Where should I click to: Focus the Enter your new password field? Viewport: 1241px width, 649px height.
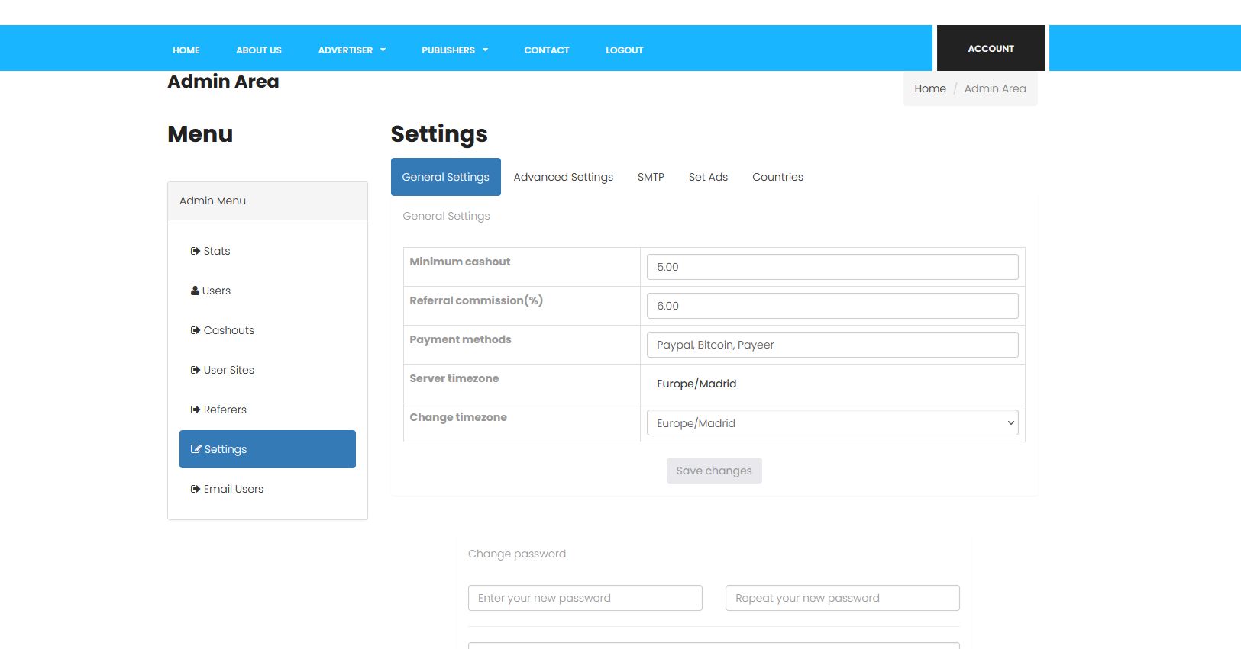pyautogui.click(x=585, y=598)
